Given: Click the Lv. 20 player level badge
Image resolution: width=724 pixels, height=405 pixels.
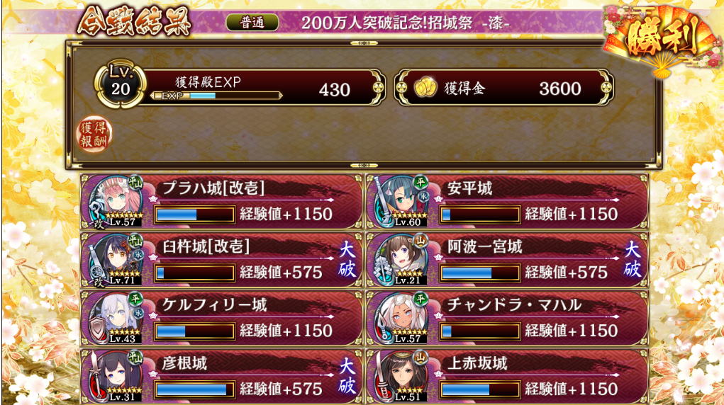Looking at the screenshot, I should click(x=120, y=84).
